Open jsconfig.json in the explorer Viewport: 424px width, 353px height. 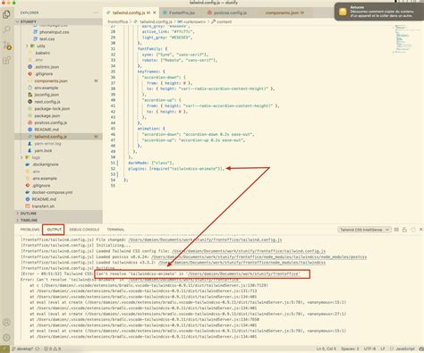coord(47,95)
